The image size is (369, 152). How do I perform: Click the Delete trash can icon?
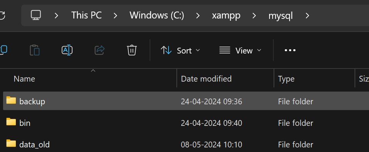(132, 50)
